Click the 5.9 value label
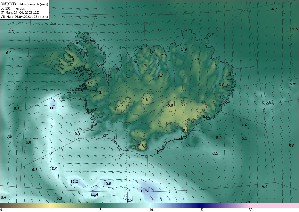Screen dimensions: 299x212 coord(184,49)
